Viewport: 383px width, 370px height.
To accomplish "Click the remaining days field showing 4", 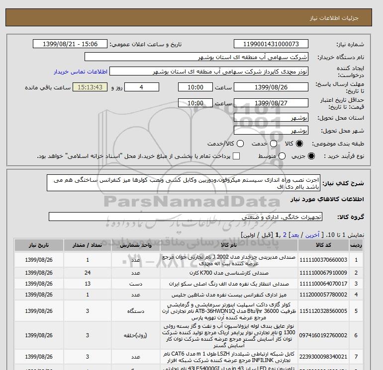I will (x=142, y=87).
